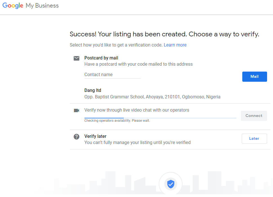The width and height of the screenshot is (273, 197).
Task: Open the Learn more link
Action: pos(175,45)
